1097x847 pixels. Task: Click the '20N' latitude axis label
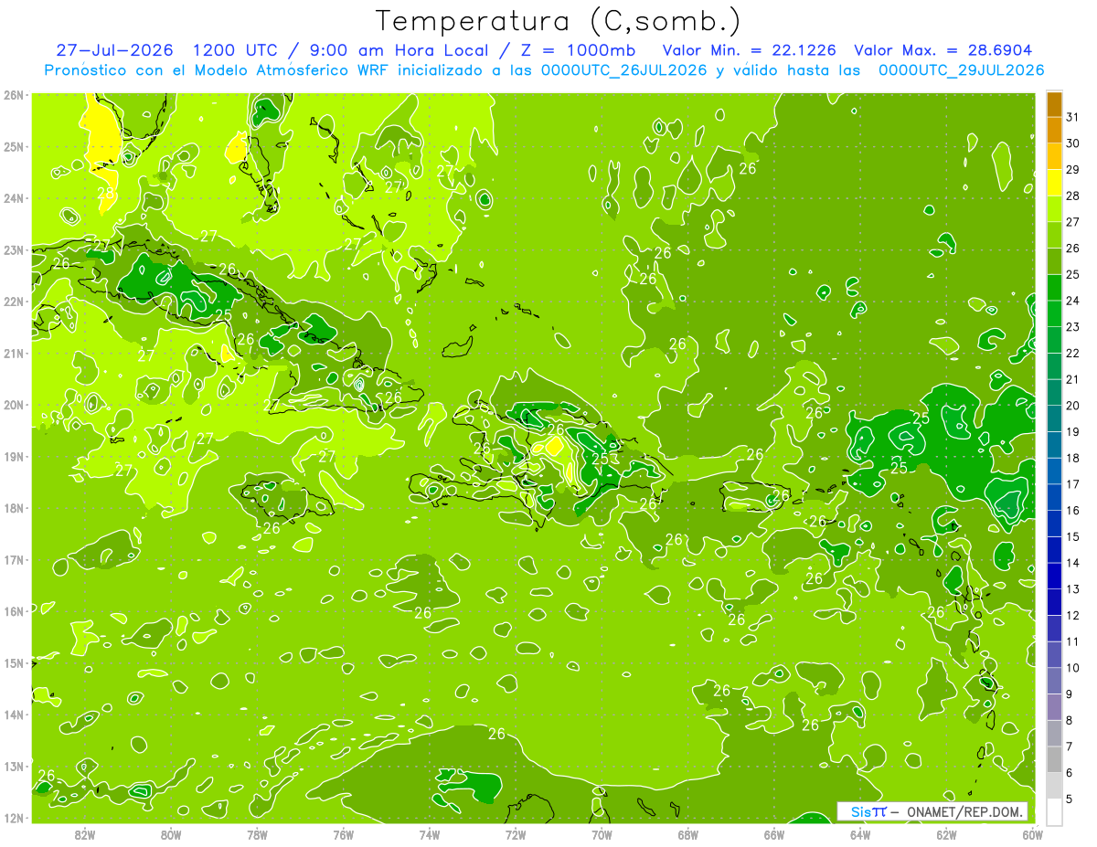pyautogui.click(x=14, y=405)
